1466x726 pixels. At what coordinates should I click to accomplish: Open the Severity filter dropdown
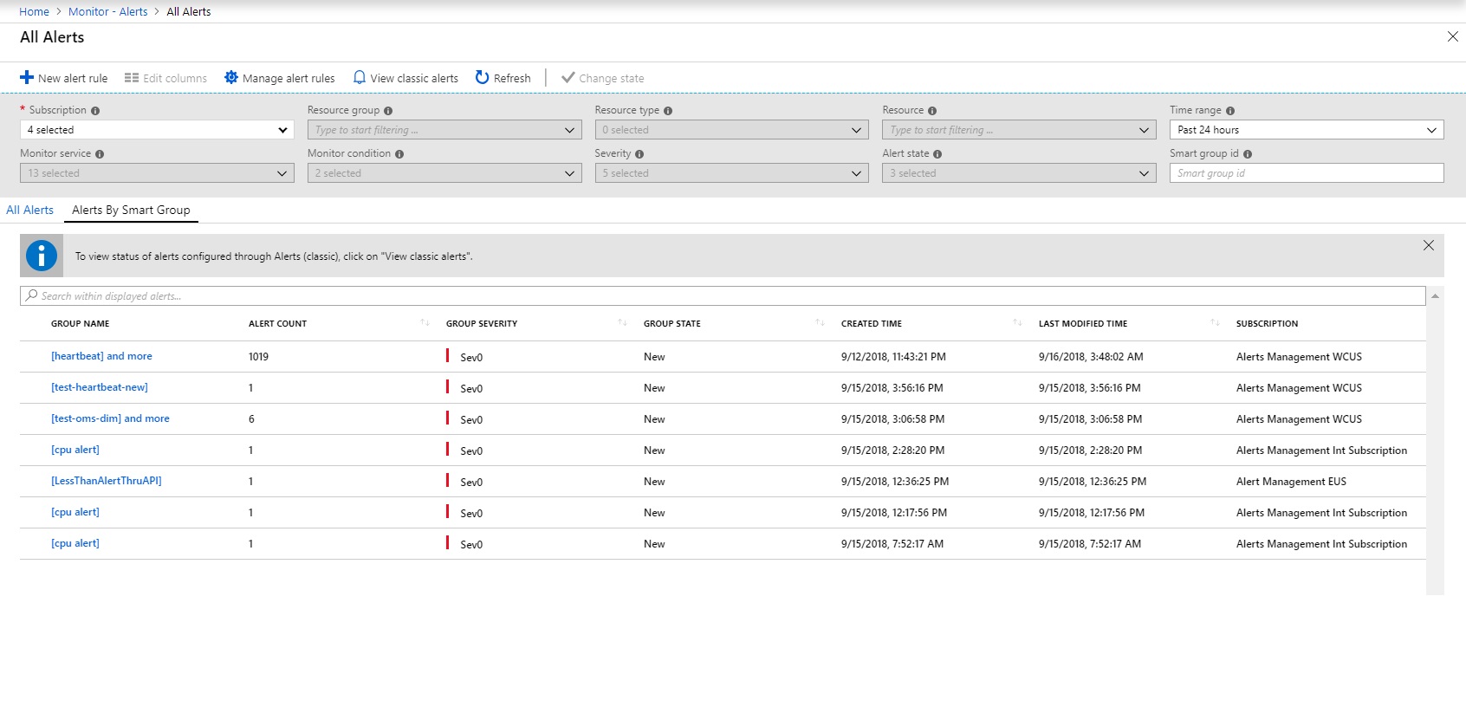[x=731, y=173]
